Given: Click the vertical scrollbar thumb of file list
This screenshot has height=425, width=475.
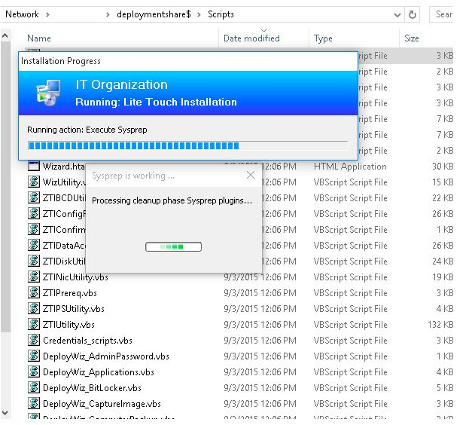Looking at the screenshot, I should [x=5, y=186].
